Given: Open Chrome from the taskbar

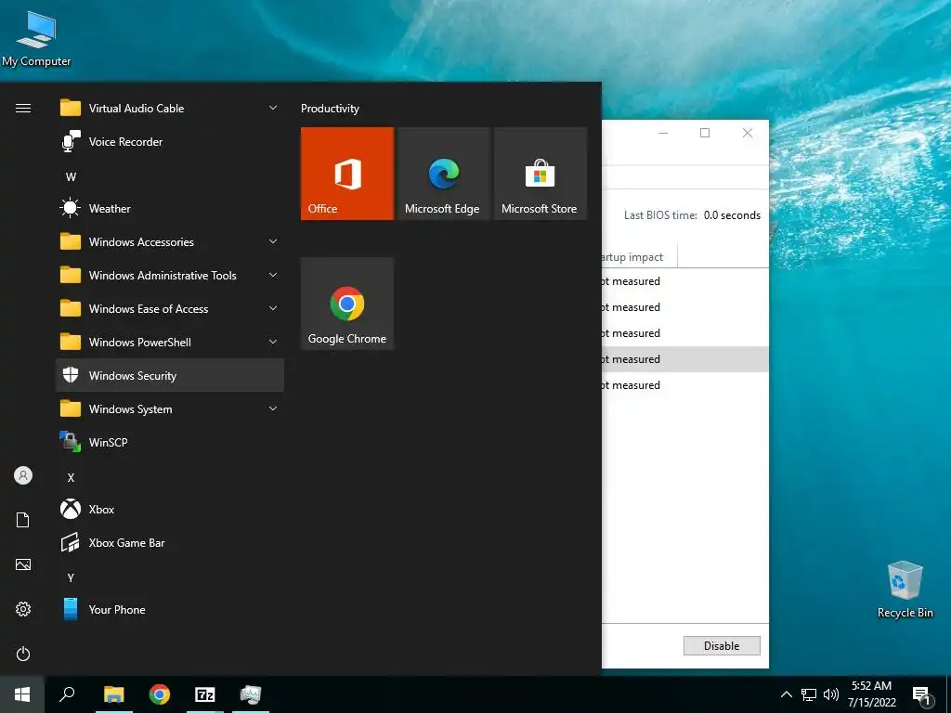Looking at the screenshot, I should (160, 694).
